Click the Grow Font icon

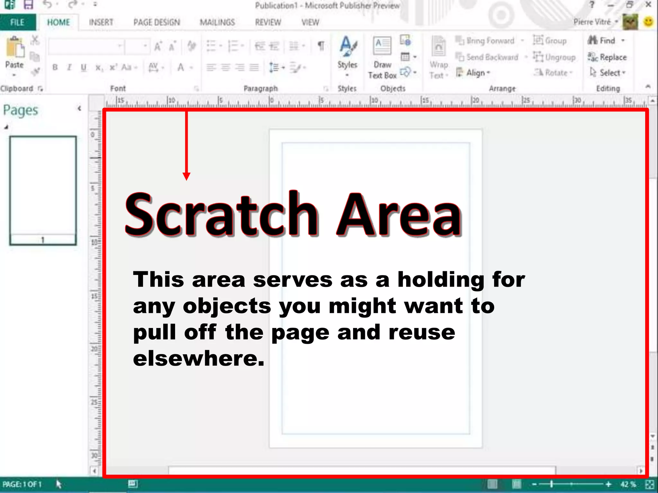(158, 46)
